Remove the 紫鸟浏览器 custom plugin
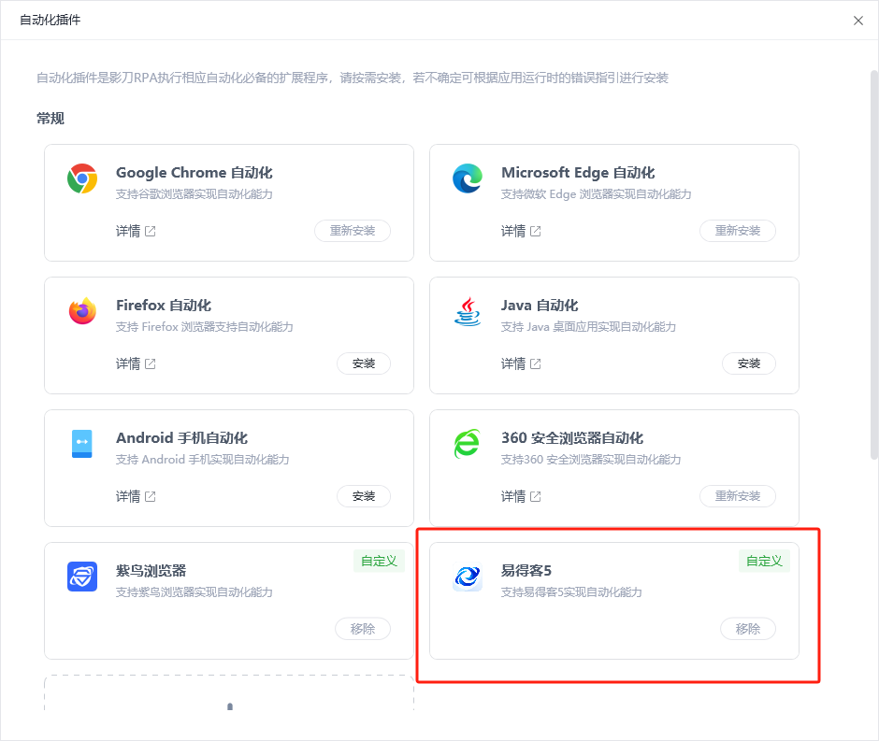Screen dimensions: 879x741 [363, 629]
